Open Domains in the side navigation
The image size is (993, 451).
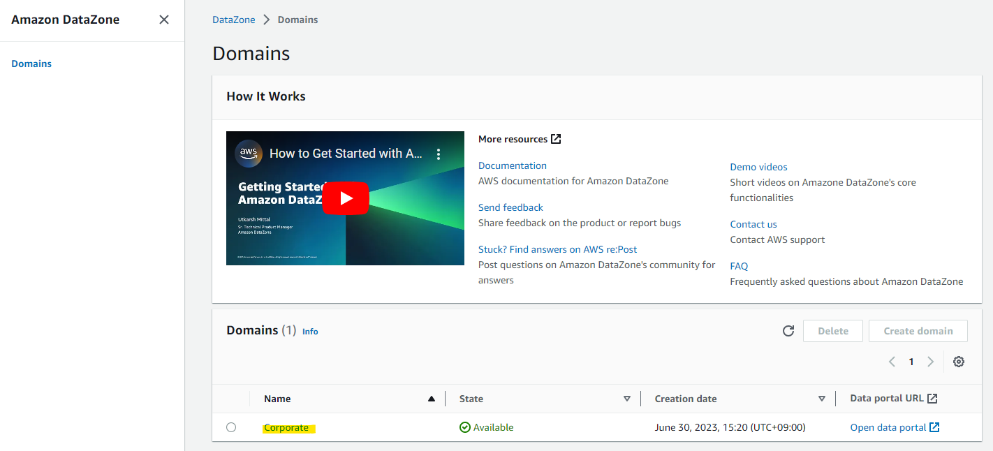coord(31,64)
